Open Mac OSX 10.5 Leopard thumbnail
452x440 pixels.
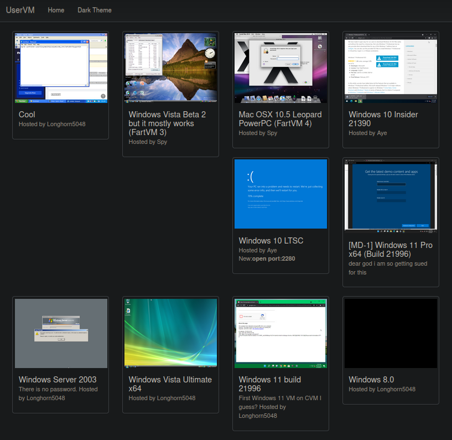click(280, 68)
